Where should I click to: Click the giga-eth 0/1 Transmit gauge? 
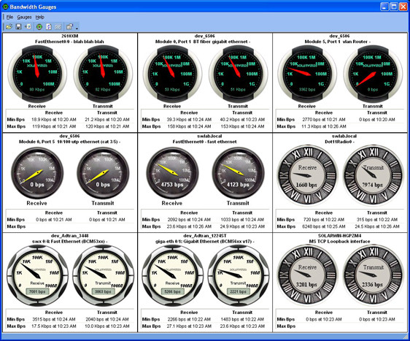pos(239,275)
